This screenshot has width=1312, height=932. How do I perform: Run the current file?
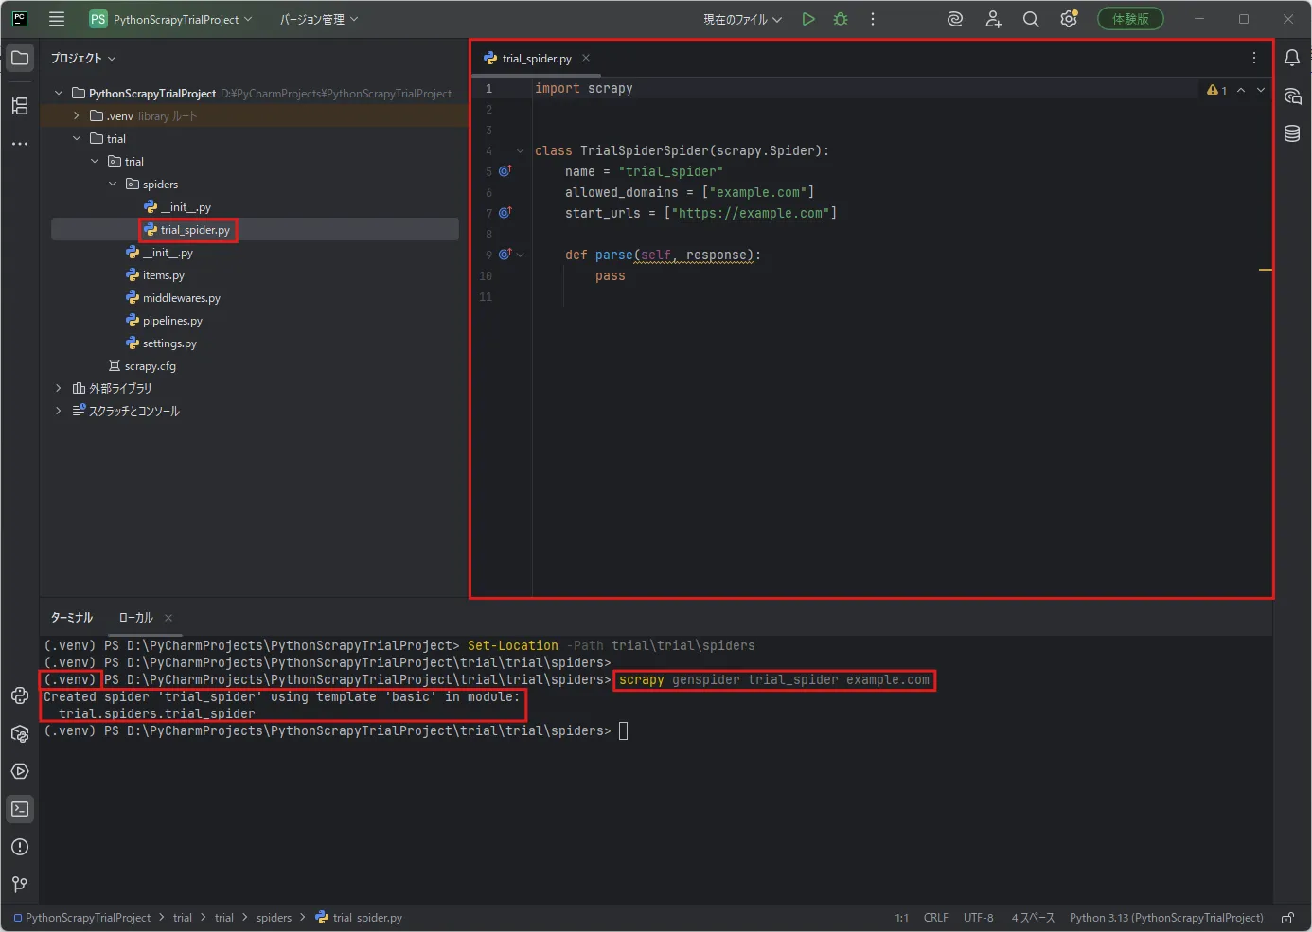(808, 19)
